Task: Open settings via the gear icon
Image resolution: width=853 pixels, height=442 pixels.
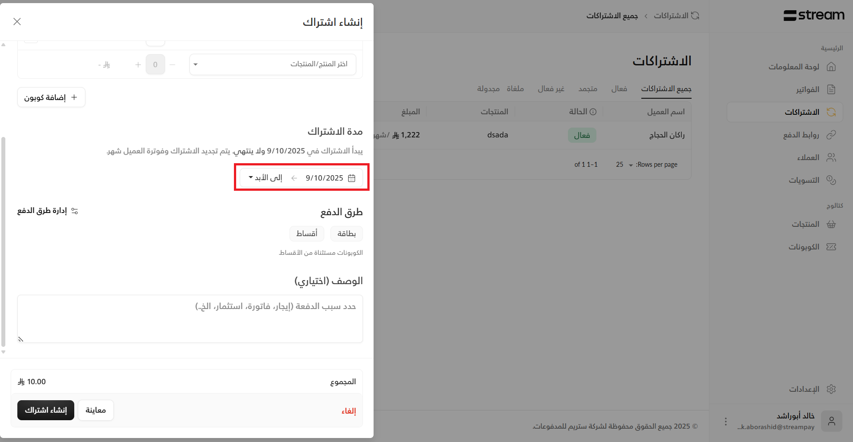Action: pos(831,389)
